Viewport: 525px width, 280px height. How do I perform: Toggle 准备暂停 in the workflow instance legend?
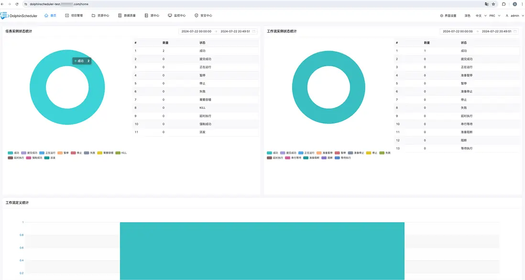pyautogui.click(x=325, y=153)
